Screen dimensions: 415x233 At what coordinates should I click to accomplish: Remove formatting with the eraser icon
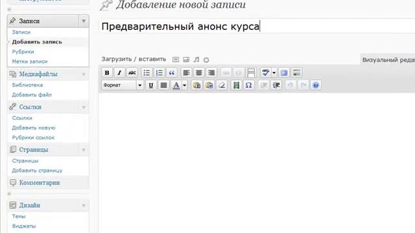coord(222,85)
